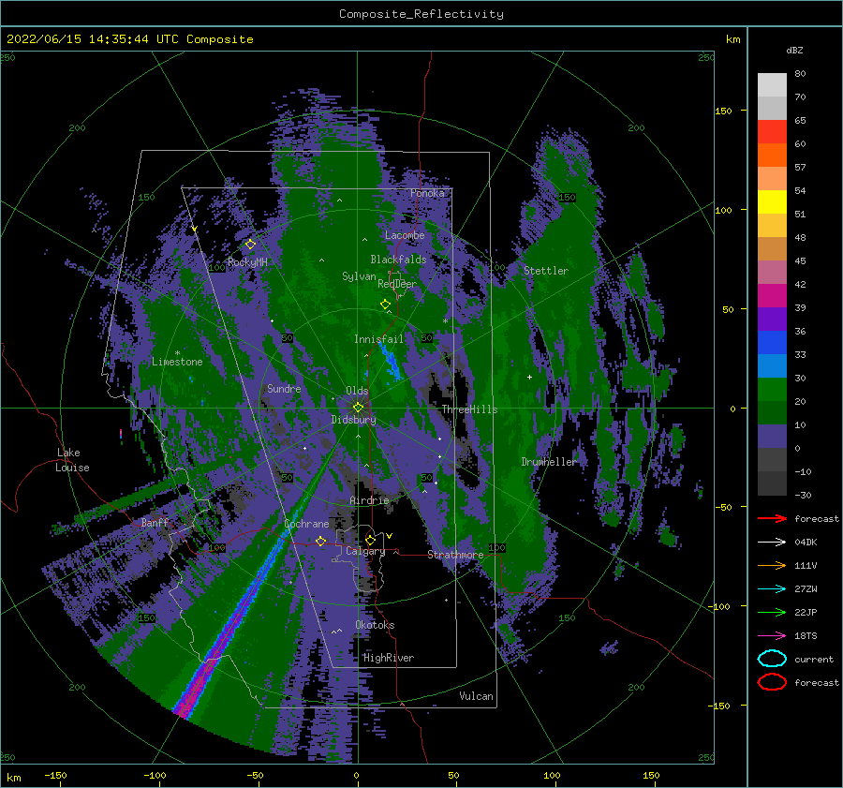Pick the deep purple swatch on the dBZ bar
Image resolution: width=843 pixels, height=788 pixels.
pyautogui.click(x=772, y=320)
